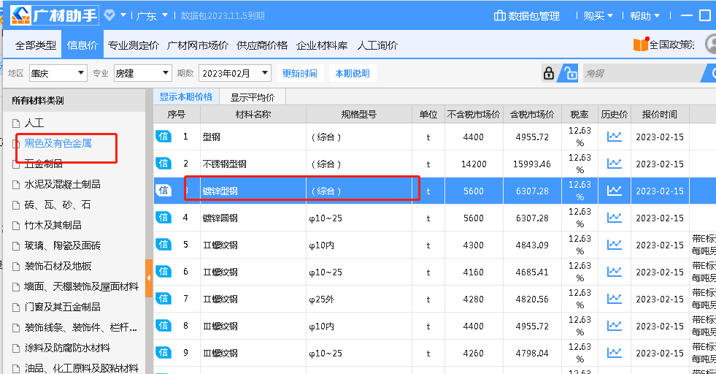View price history chart for 镀锌圆钢
716x374 pixels.
(x=614, y=217)
